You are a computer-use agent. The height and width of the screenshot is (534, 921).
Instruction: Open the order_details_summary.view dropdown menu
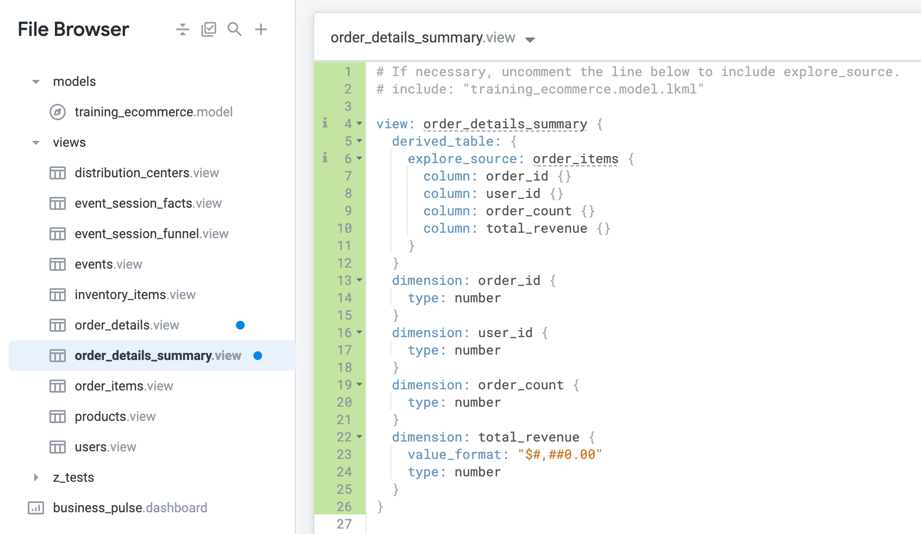point(530,39)
